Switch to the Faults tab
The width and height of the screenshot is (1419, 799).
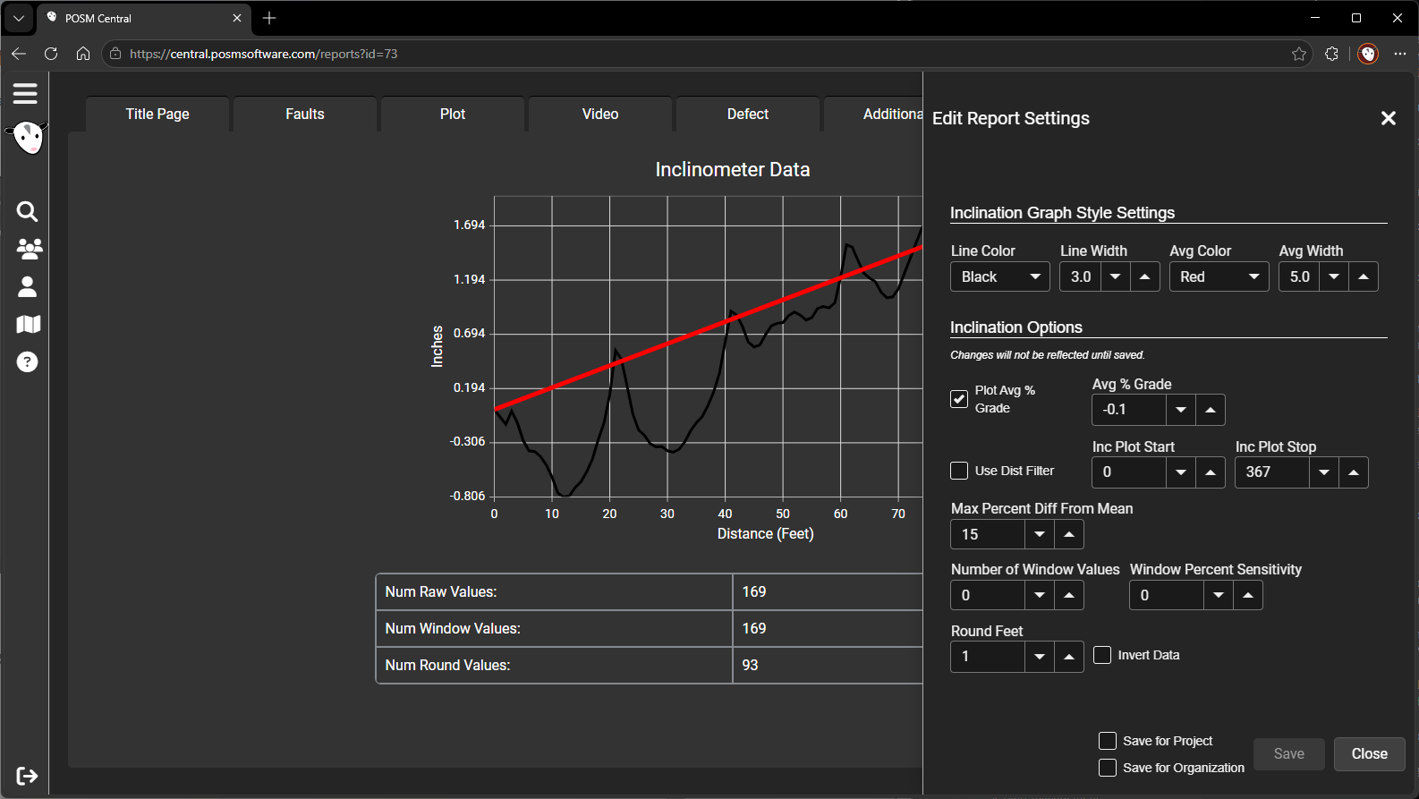coord(305,114)
